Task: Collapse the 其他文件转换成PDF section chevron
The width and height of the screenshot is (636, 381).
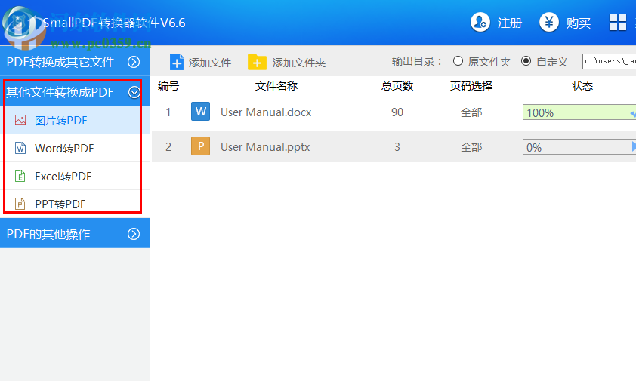Action: click(x=134, y=92)
